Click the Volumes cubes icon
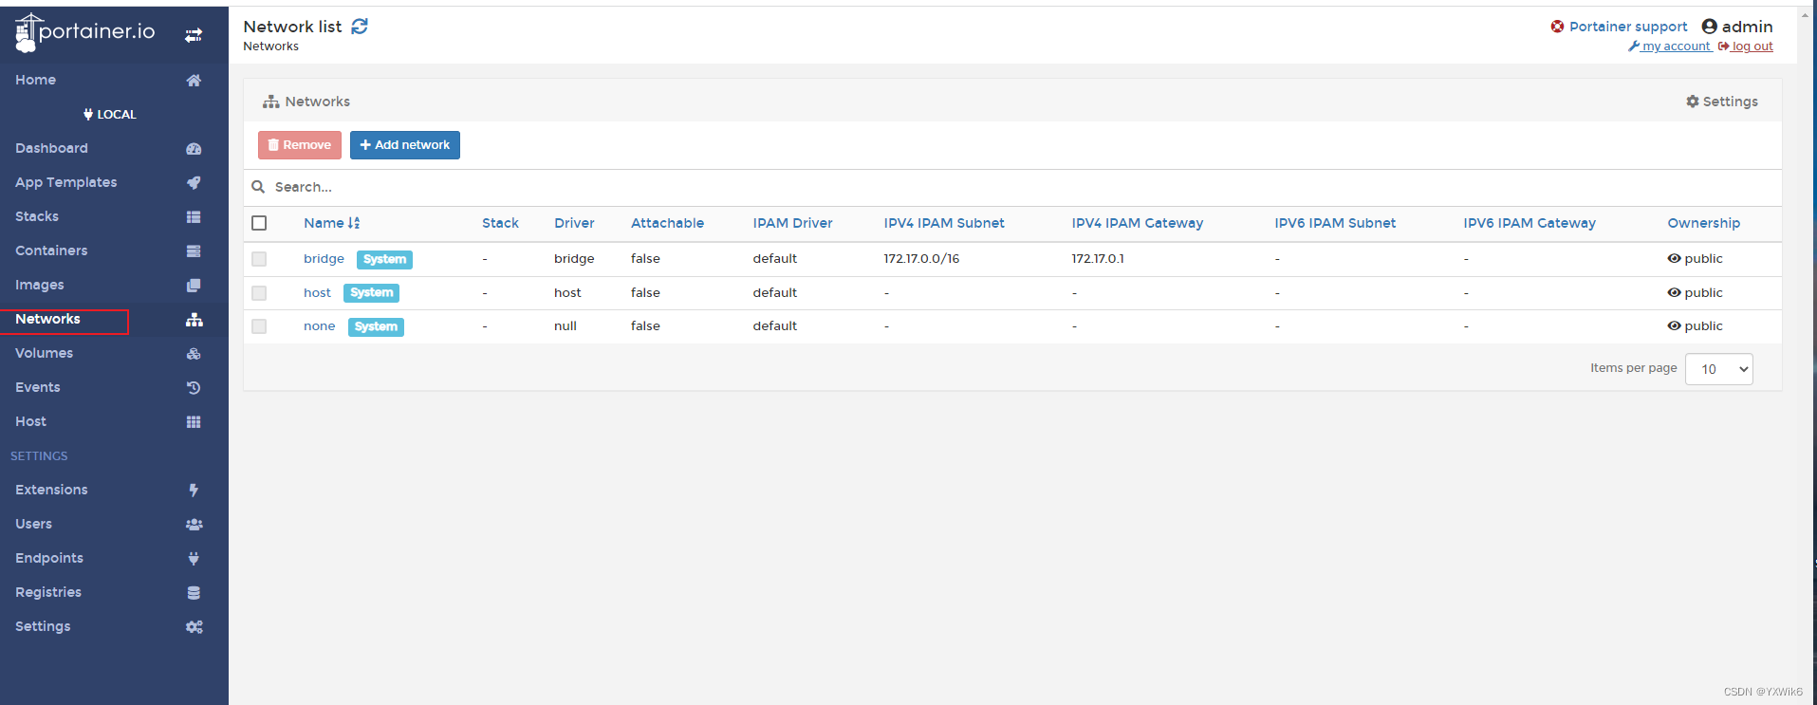Screen dimensions: 1817x705 point(194,354)
